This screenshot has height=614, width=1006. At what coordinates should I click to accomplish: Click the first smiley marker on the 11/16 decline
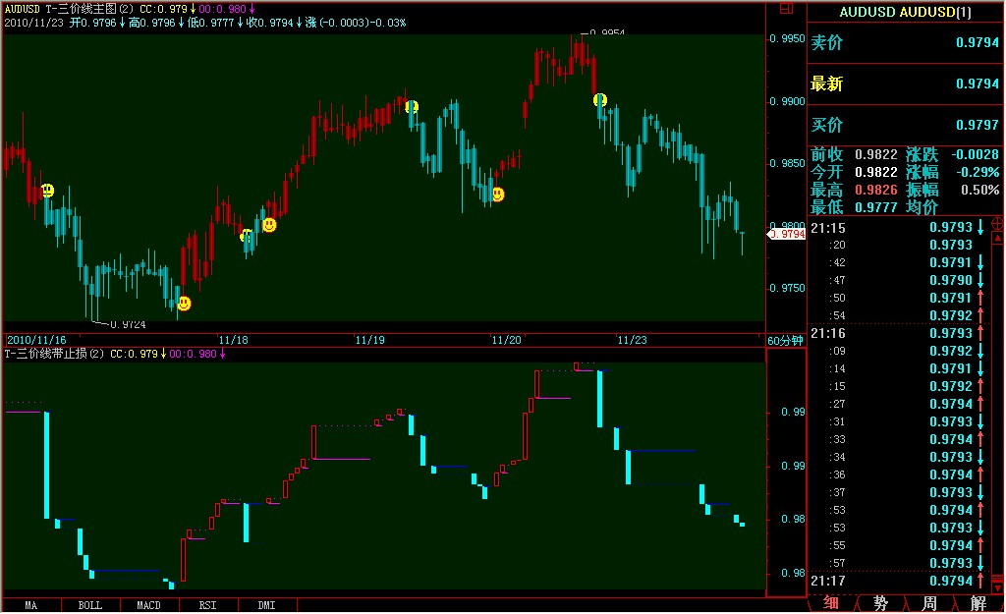pos(47,190)
